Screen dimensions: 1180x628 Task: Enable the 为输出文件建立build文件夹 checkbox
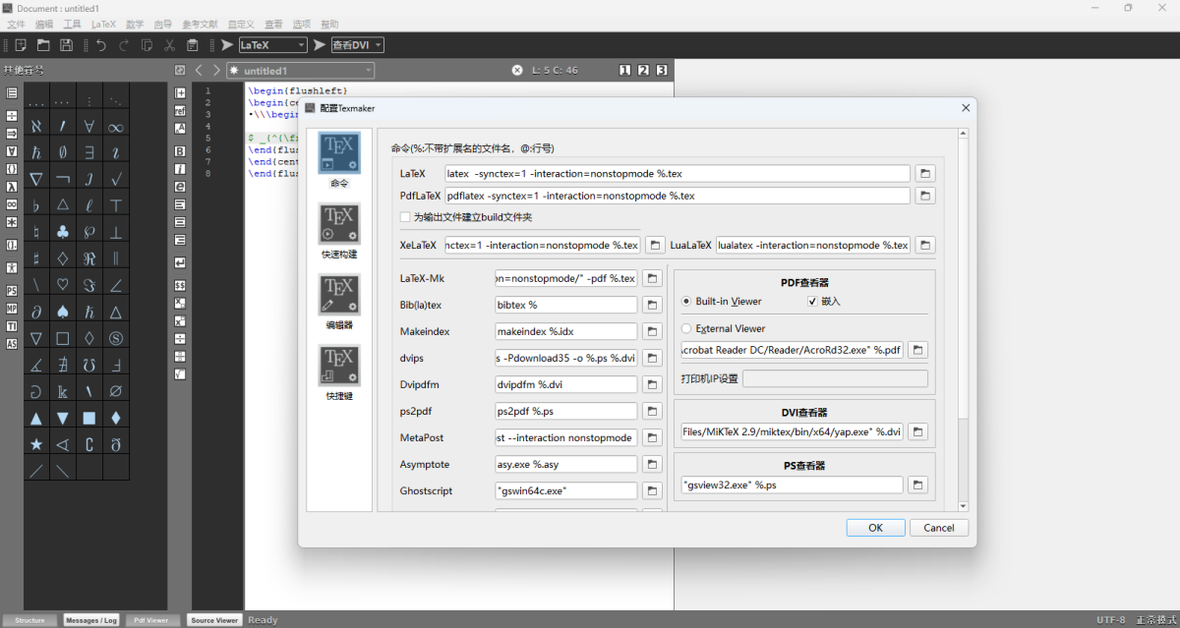click(405, 217)
